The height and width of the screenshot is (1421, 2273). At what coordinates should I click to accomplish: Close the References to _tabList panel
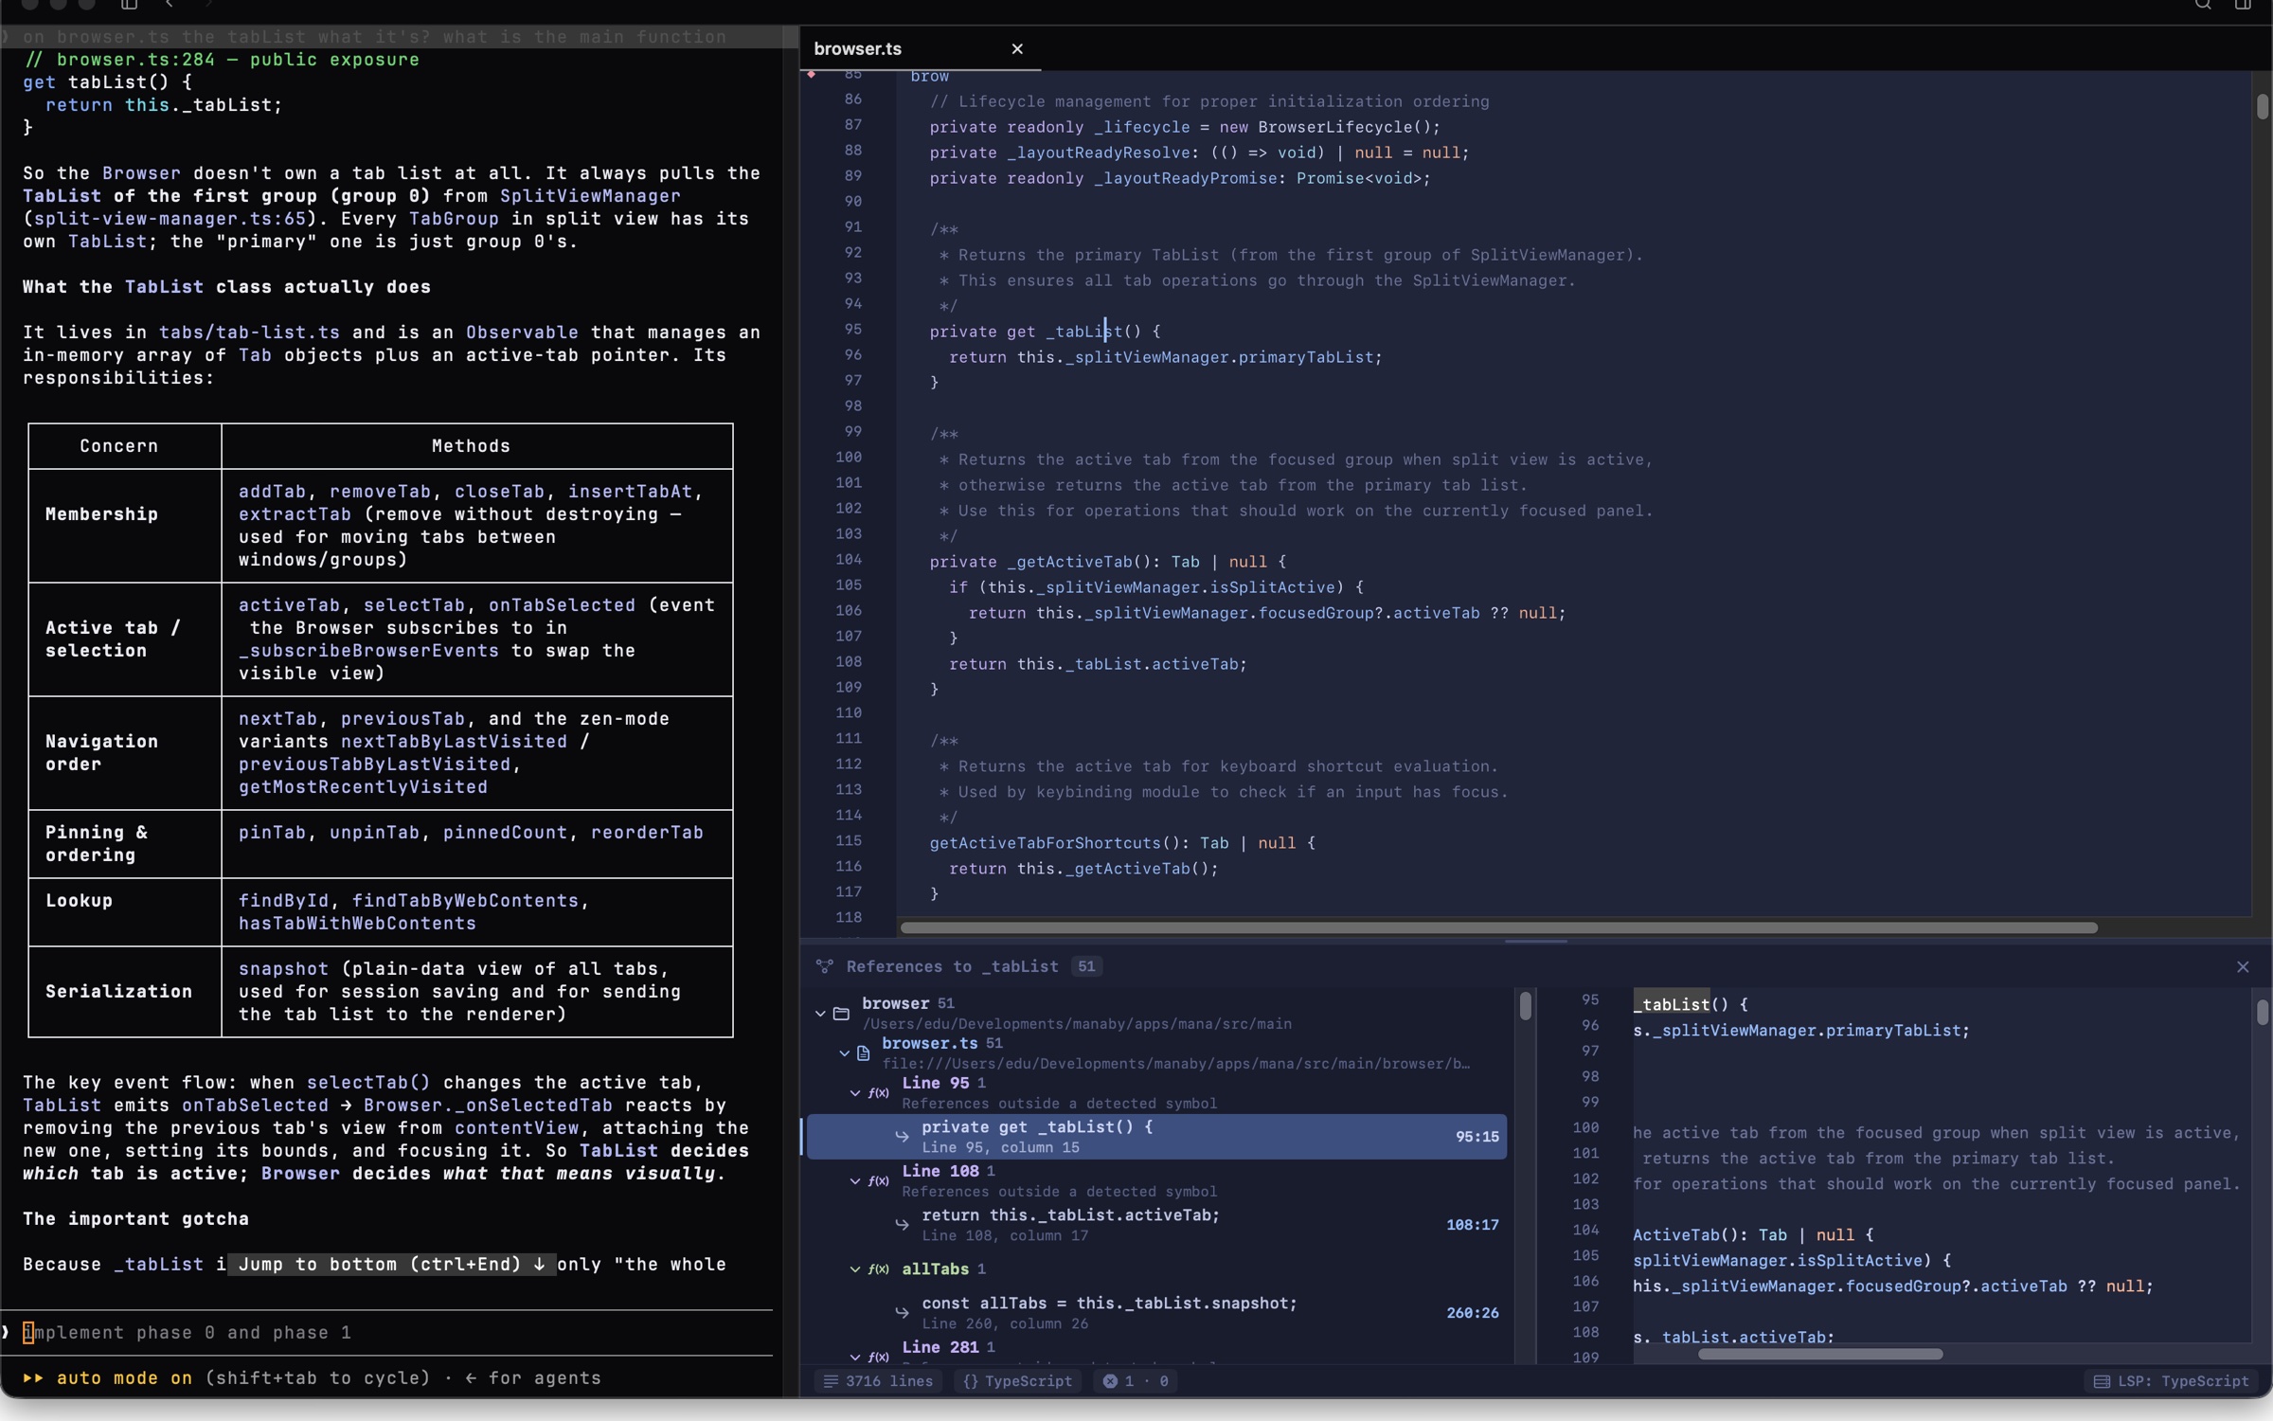coord(2242,967)
